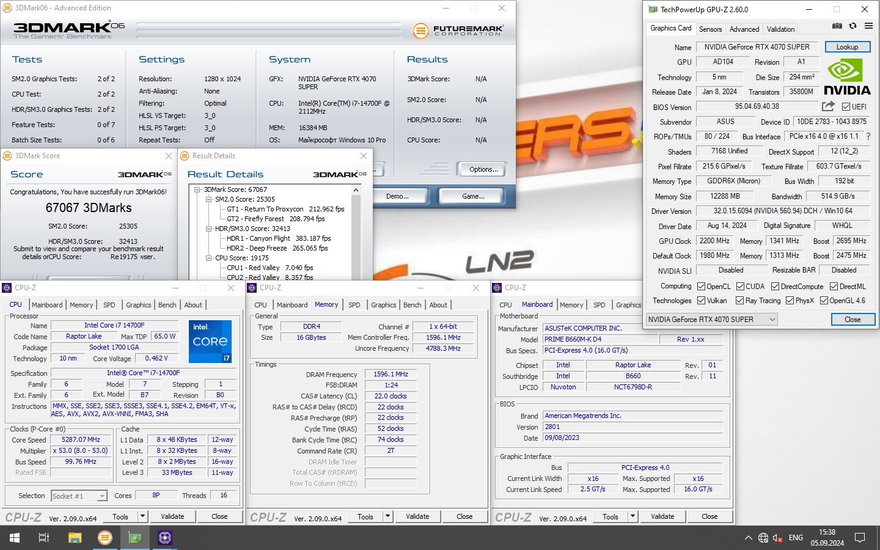Click the network globe tray icon
The width and height of the screenshot is (880, 550).
pos(763,538)
